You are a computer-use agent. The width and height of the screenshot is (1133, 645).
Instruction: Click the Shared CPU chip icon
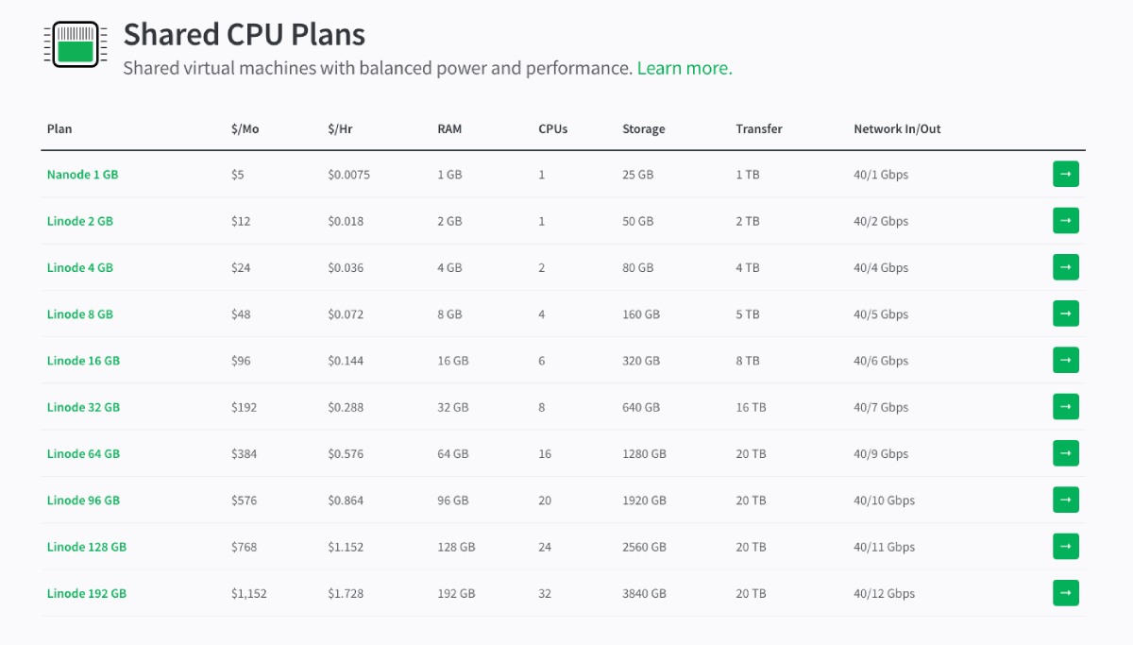coord(72,44)
